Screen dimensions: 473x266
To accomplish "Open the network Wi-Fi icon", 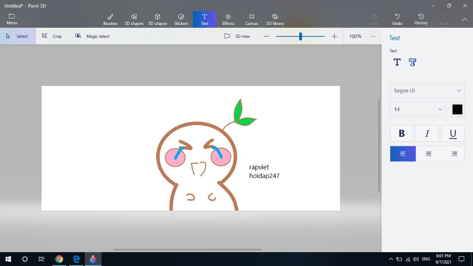I will click(x=408, y=259).
